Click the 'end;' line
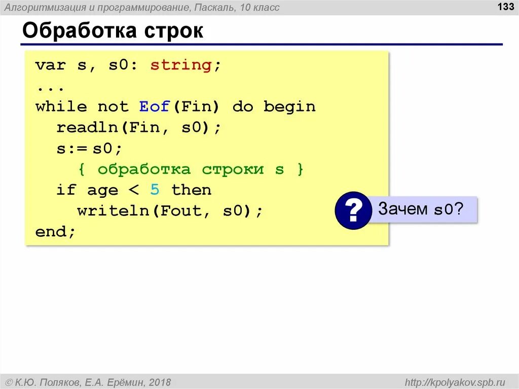Image resolution: width=519 pixels, height=389 pixels. pos(55,232)
